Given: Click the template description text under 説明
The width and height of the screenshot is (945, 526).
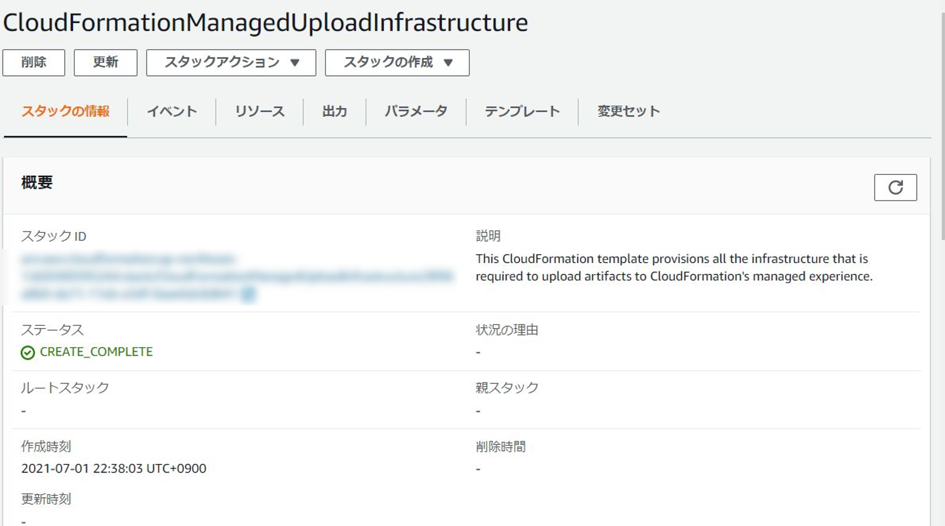Looking at the screenshot, I should (674, 267).
